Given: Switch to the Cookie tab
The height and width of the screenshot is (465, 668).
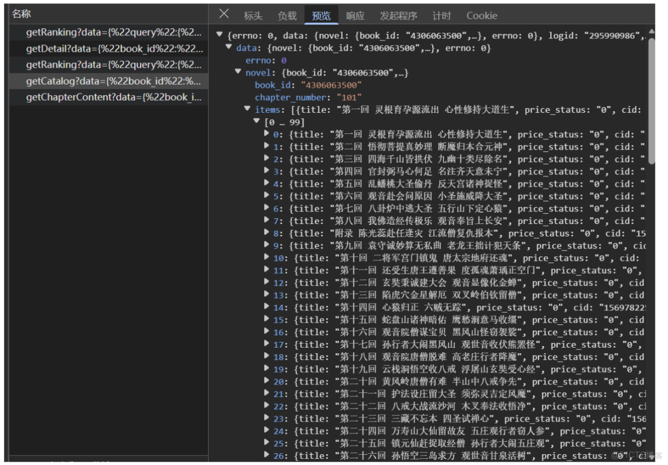Looking at the screenshot, I should tap(481, 15).
